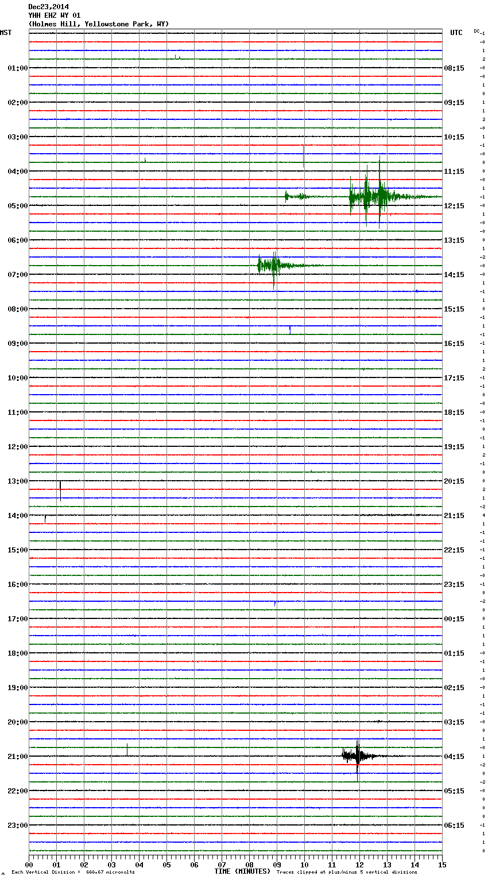The width and height of the screenshot is (488, 880).
Task: Click the "10:00" MST time label
Action: pos(18,378)
